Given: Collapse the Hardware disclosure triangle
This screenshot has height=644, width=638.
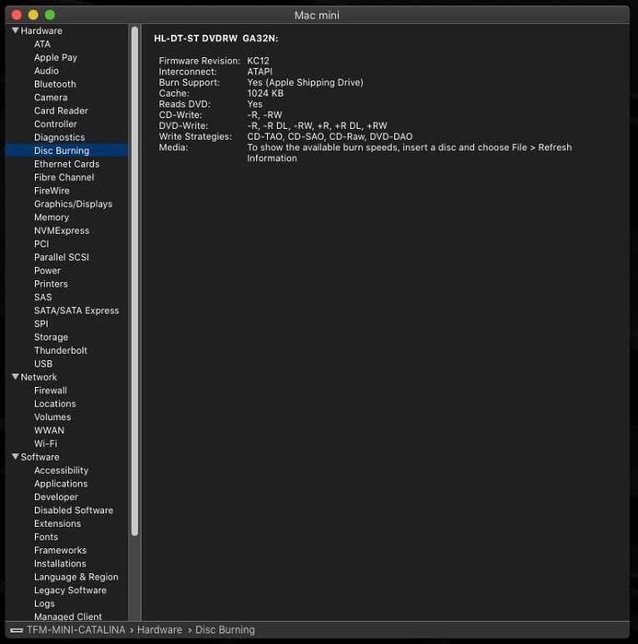Looking at the screenshot, I should tap(15, 30).
